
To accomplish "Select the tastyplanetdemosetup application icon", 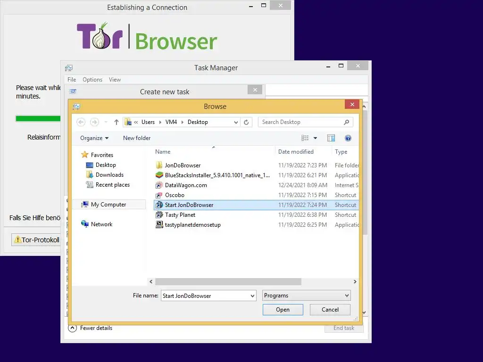I will [x=159, y=224].
